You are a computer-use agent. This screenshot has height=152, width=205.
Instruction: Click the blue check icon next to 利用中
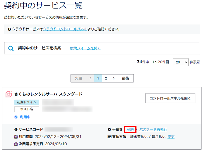pyautogui.click(x=16, y=117)
